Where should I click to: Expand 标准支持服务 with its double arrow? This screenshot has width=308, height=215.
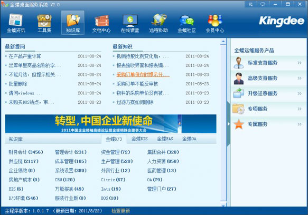click(300, 63)
